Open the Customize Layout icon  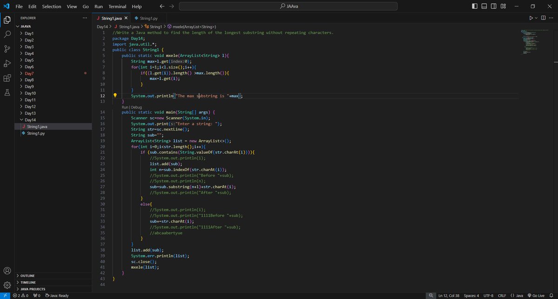point(504,6)
